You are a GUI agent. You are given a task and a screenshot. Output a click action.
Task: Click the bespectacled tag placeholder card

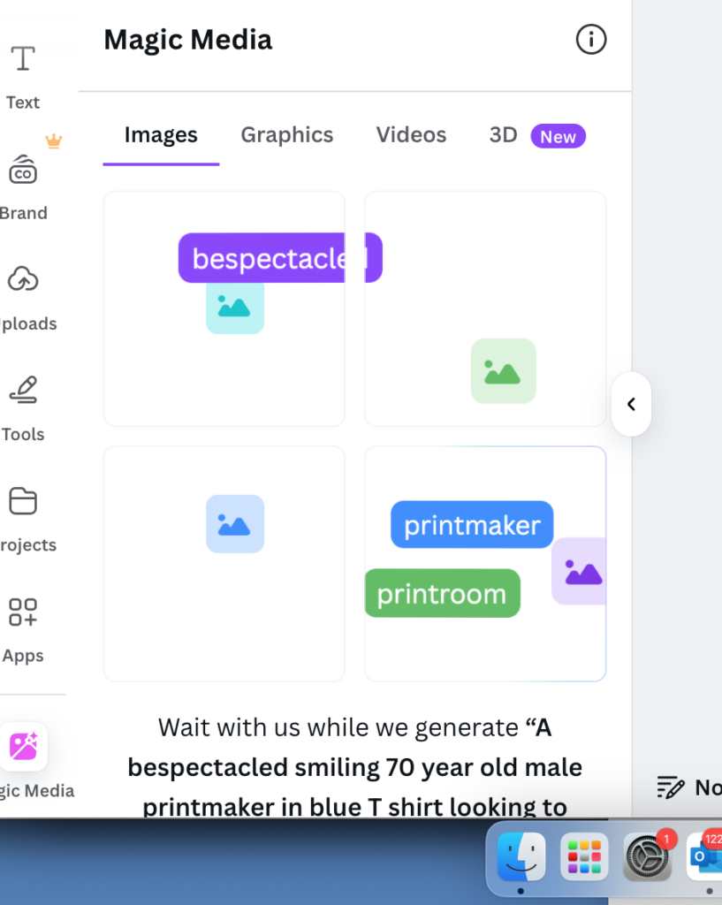[224, 308]
